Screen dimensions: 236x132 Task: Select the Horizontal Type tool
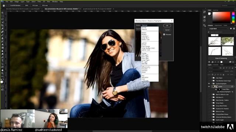(3, 60)
